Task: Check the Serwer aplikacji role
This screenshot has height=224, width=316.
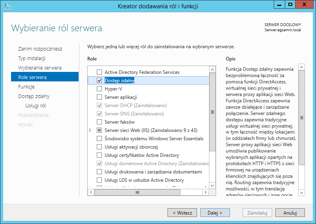Action: [x=100, y=97]
